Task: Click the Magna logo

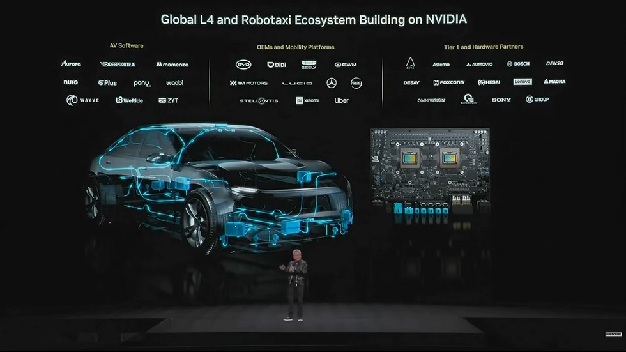Action: tap(554, 81)
